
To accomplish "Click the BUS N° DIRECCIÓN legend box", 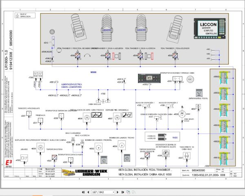I will [25, 15].
